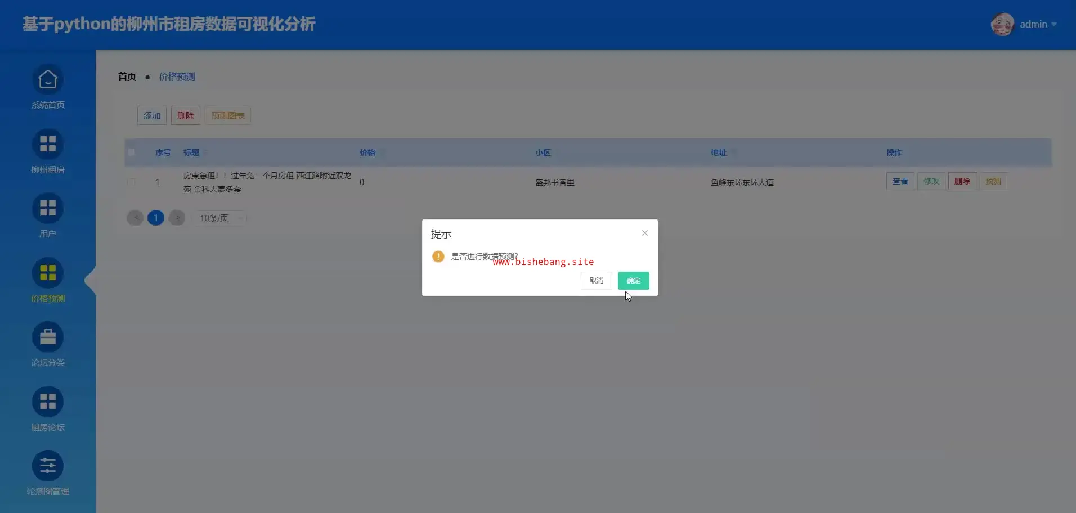
Task: Open the 论坛分类 briefcase icon
Action: coord(48,337)
